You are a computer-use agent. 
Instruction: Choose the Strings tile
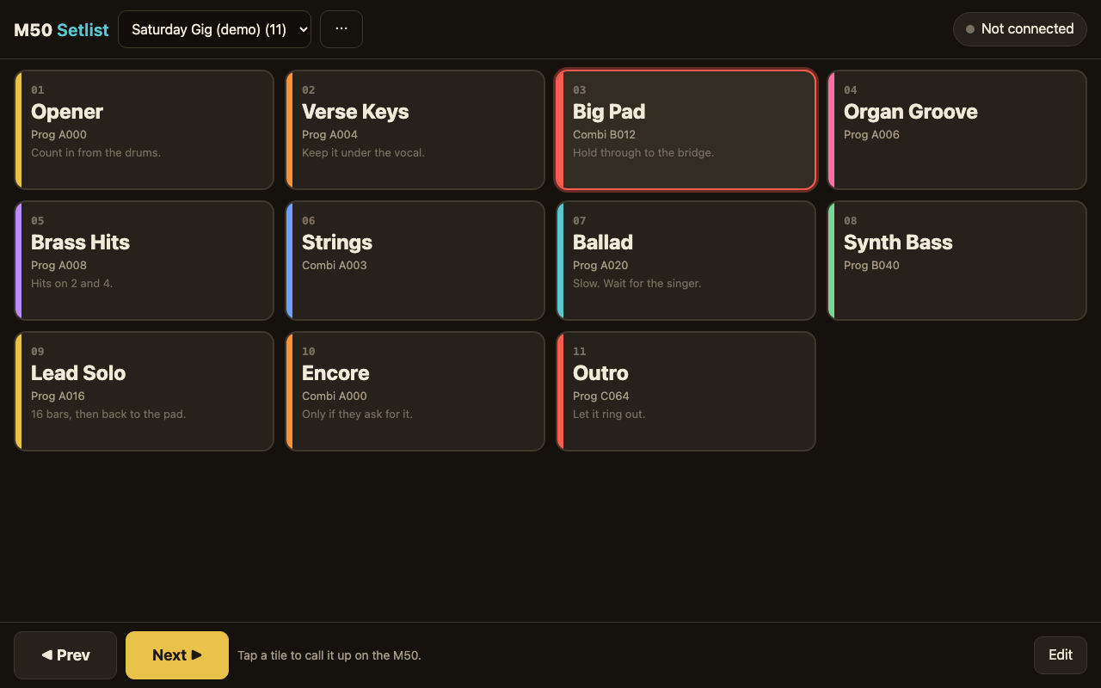coord(415,261)
